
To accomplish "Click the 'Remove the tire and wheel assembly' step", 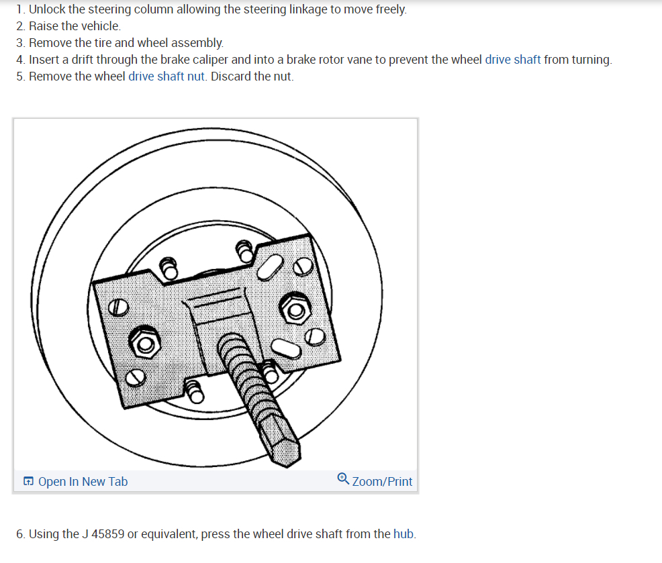I will point(120,43).
